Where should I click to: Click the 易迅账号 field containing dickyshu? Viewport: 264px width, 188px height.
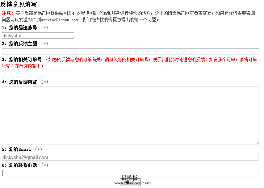[x=38, y=35]
